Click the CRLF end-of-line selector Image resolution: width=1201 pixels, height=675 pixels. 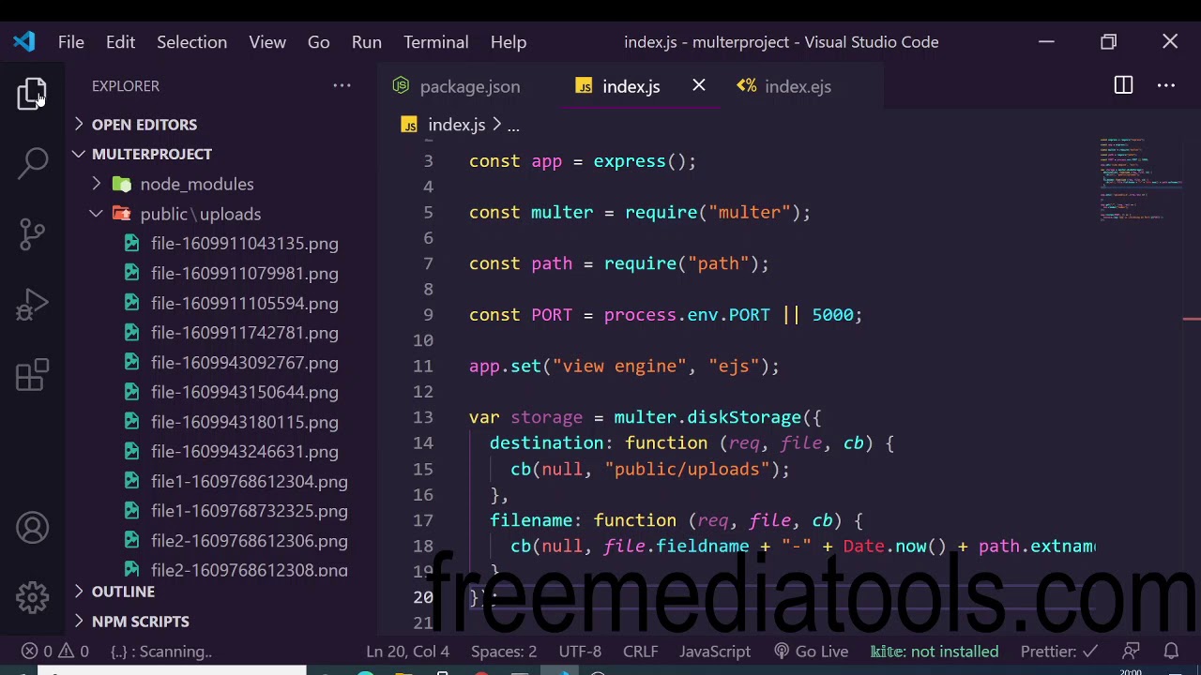tap(640, 652)
